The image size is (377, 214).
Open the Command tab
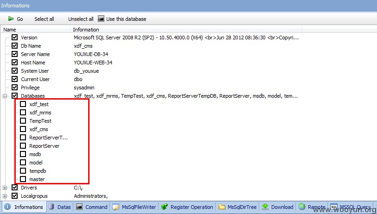click(92, 207)
